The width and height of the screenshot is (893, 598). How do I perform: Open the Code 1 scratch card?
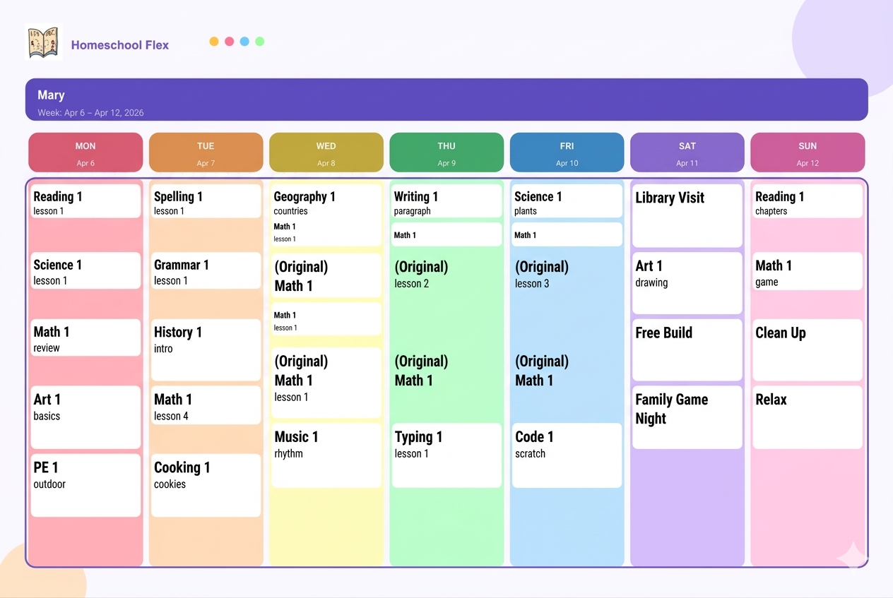(x=567, y=455)
